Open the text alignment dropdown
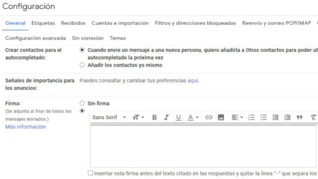The height and width of the screenshot is (179, 318). 237,117
